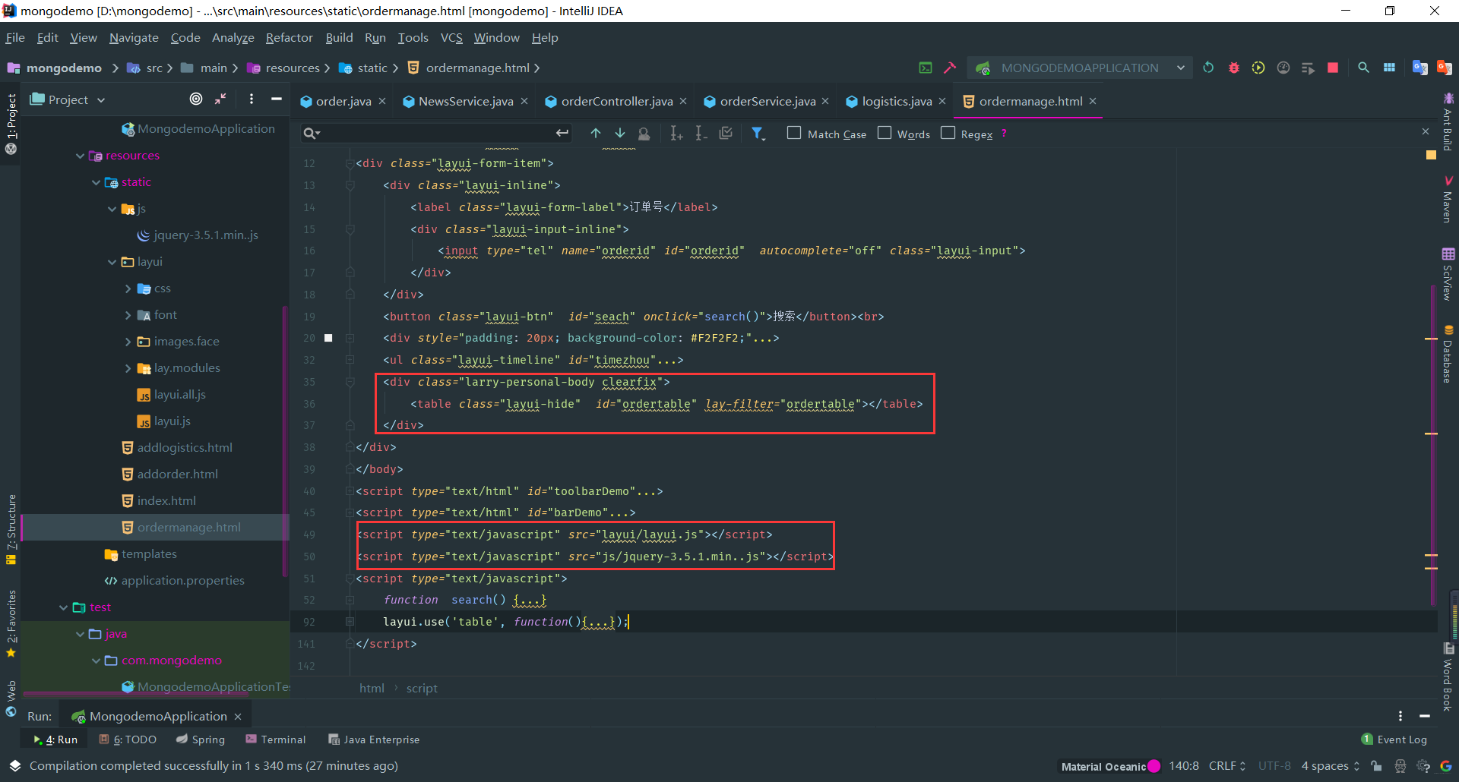The image size is (1459, 782).
Task: Click the static breadcrumb in navigation bar
Action: click(x=372, y=68)
